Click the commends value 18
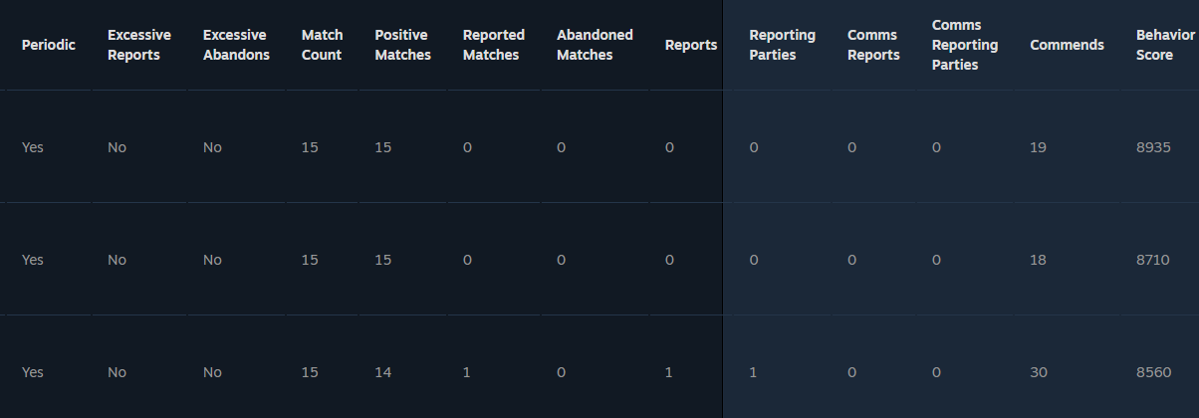The width and height of the screenshot is (1199, 418). click(1039, 260)
